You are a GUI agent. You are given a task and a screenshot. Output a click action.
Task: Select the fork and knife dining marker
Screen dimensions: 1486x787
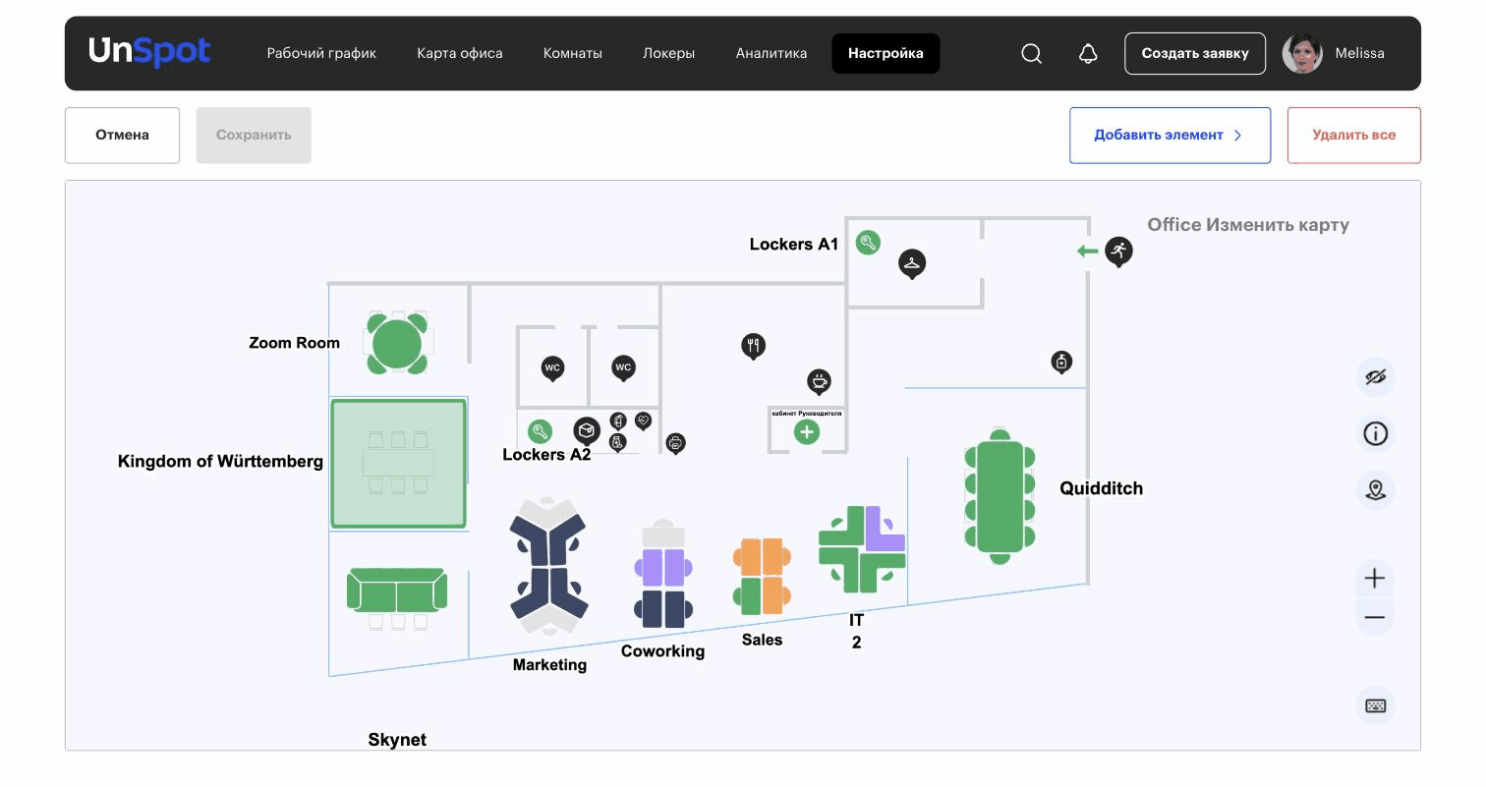pyautogui.click(x=753, y=346)
